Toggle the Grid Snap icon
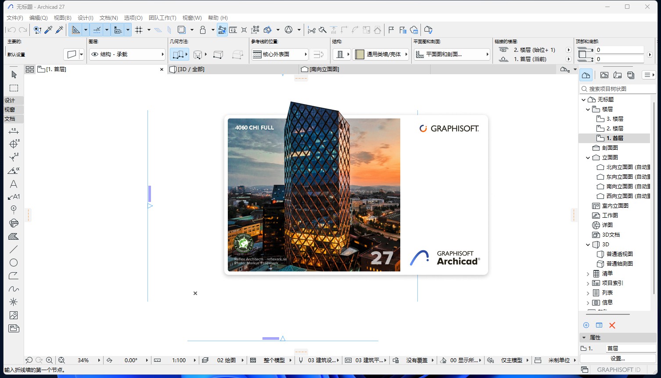 click(x=139, y=30)
